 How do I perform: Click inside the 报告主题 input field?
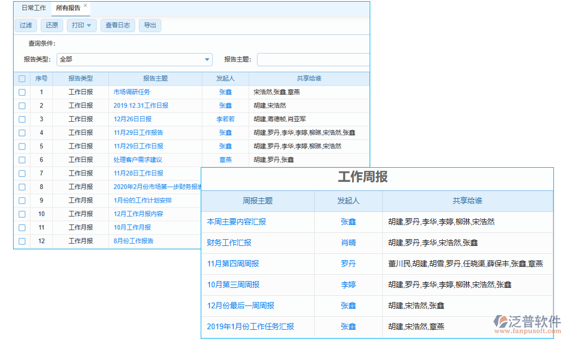point(312,59)
